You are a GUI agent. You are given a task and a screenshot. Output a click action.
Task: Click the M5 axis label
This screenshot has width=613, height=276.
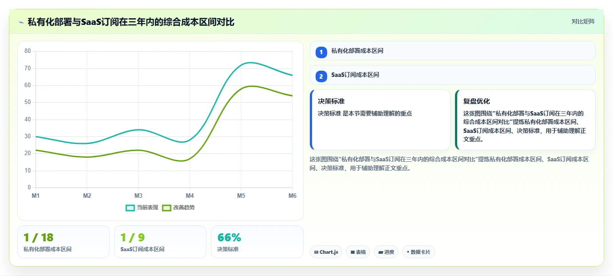point(241,196)
